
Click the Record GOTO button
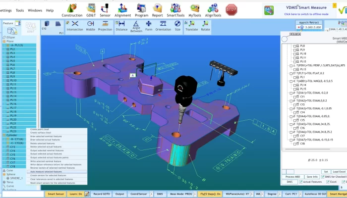(x=102, y=194)
